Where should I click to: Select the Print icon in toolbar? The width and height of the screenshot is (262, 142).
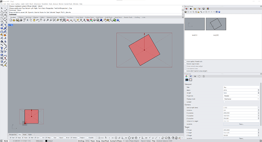coord(21,20)
